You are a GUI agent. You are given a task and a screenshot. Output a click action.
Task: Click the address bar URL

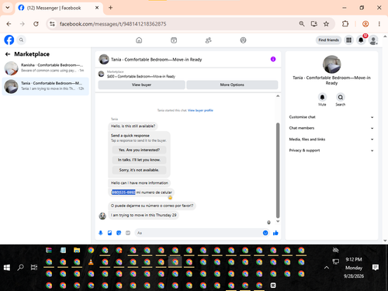[113, 24]
